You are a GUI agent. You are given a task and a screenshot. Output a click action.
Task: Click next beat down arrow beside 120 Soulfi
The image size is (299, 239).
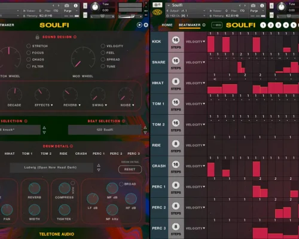pyautogui.click(x=145, y=133)
